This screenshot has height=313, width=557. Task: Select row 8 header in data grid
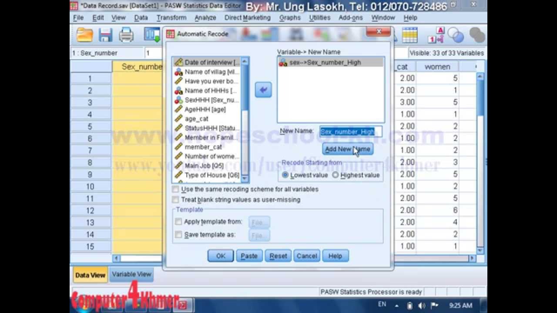click(x=90, y=162)
